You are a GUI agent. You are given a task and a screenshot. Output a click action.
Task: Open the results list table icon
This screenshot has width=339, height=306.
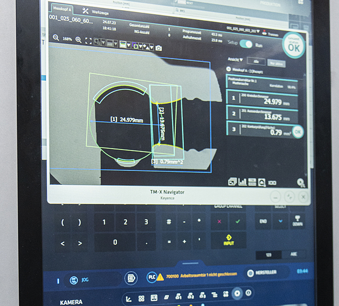click(252, 182)
